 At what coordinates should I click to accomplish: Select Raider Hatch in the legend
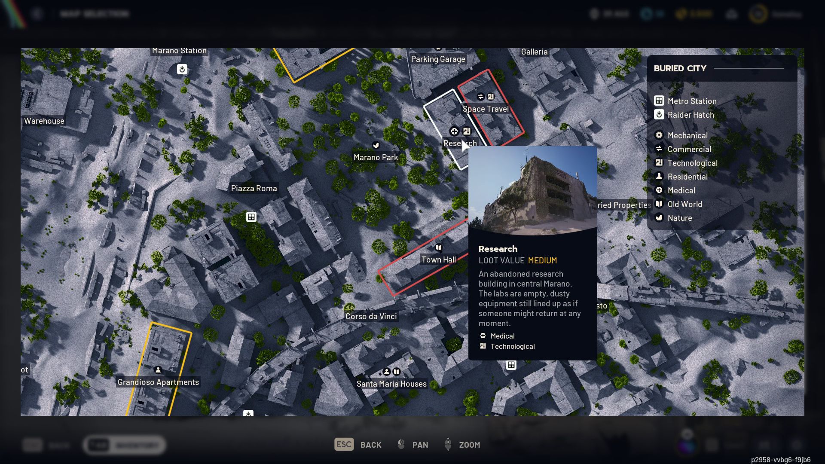691,115
